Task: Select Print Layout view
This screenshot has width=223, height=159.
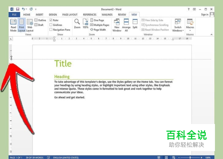Action: [22, 25]
